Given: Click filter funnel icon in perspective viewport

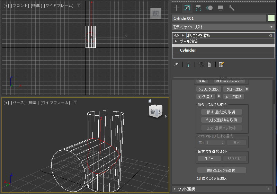Looking at the screenshot, I should [75, 103].
